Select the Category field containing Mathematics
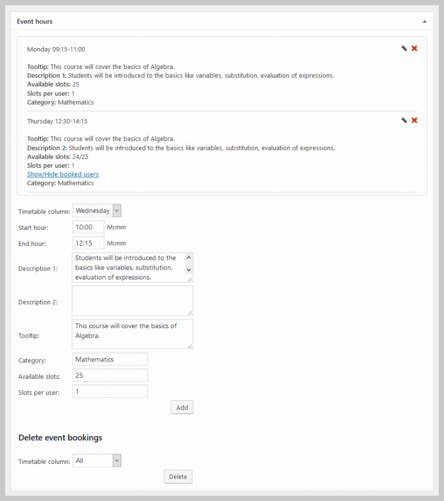444x501 pixels. pos(110,359)
